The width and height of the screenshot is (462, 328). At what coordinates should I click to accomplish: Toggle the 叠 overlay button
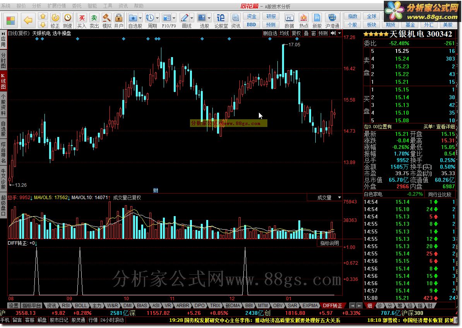[x=306, y=33]
